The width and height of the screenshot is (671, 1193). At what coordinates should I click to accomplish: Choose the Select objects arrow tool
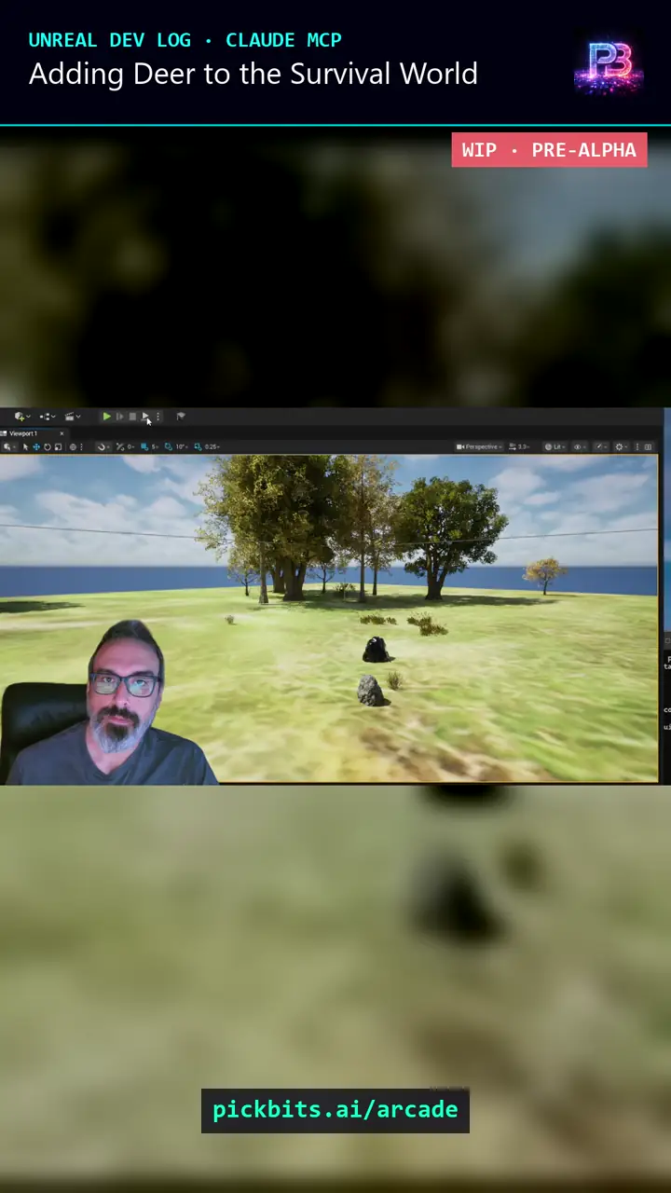[x=26, y=446]
